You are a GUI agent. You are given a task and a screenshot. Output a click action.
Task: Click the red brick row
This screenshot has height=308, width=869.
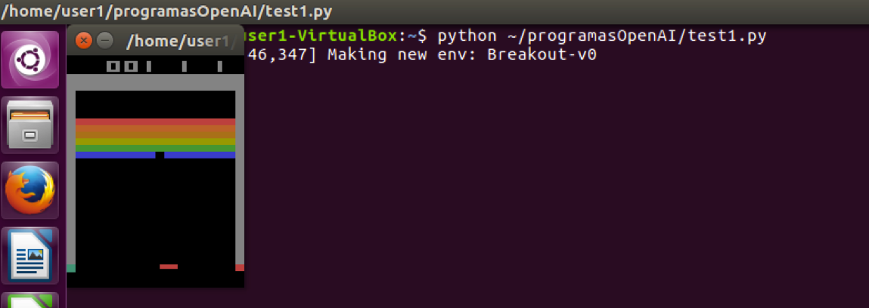155,122
